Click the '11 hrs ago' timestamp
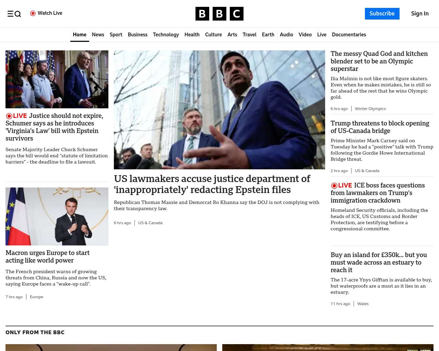439x351 pixels. coord(340,304)
